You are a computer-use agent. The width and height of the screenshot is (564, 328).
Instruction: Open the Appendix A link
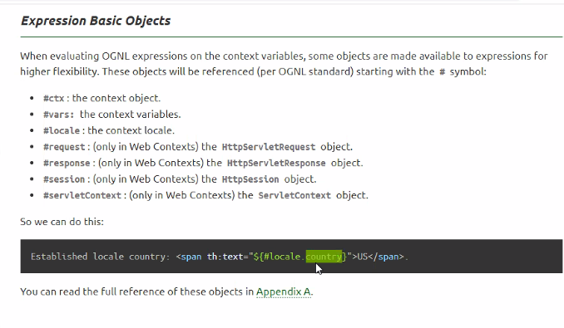click(x=284, y=291)
